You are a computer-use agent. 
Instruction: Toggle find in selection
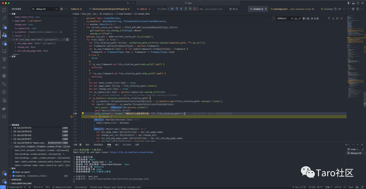(337, 18)
